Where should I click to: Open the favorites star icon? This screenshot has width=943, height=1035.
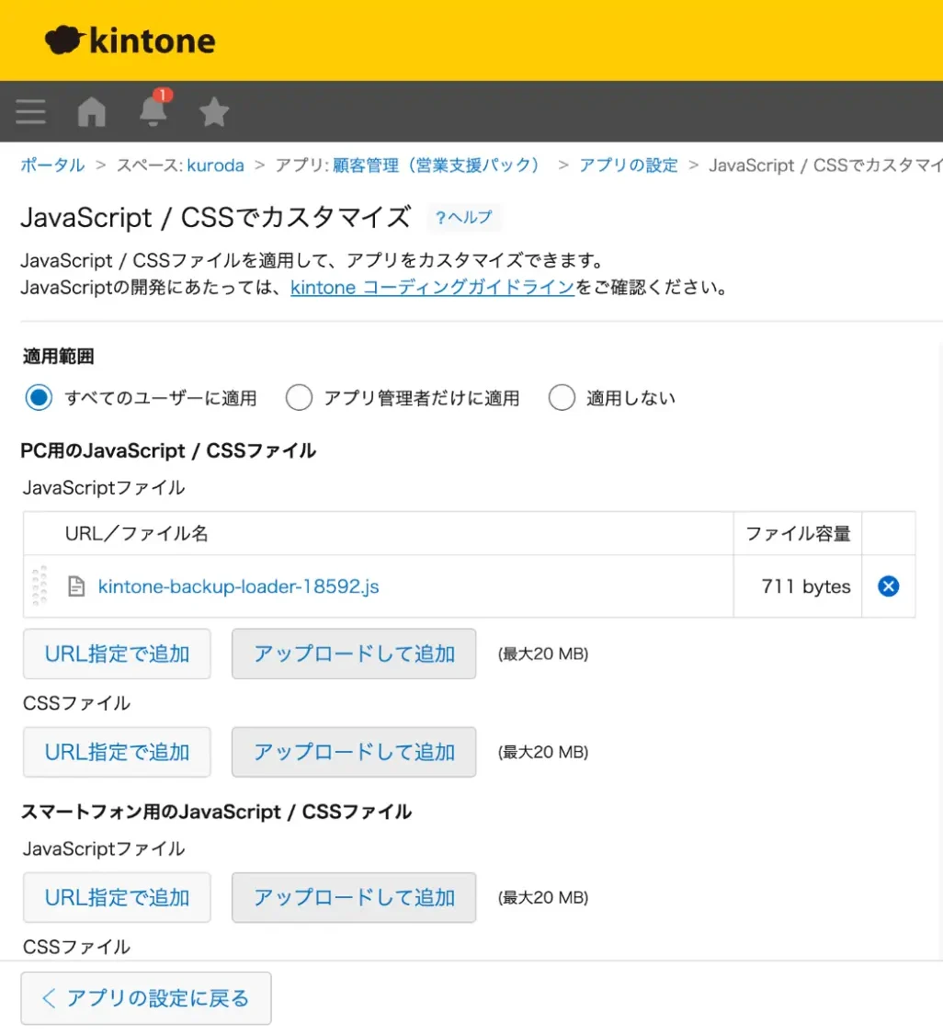tap(214, 111)
